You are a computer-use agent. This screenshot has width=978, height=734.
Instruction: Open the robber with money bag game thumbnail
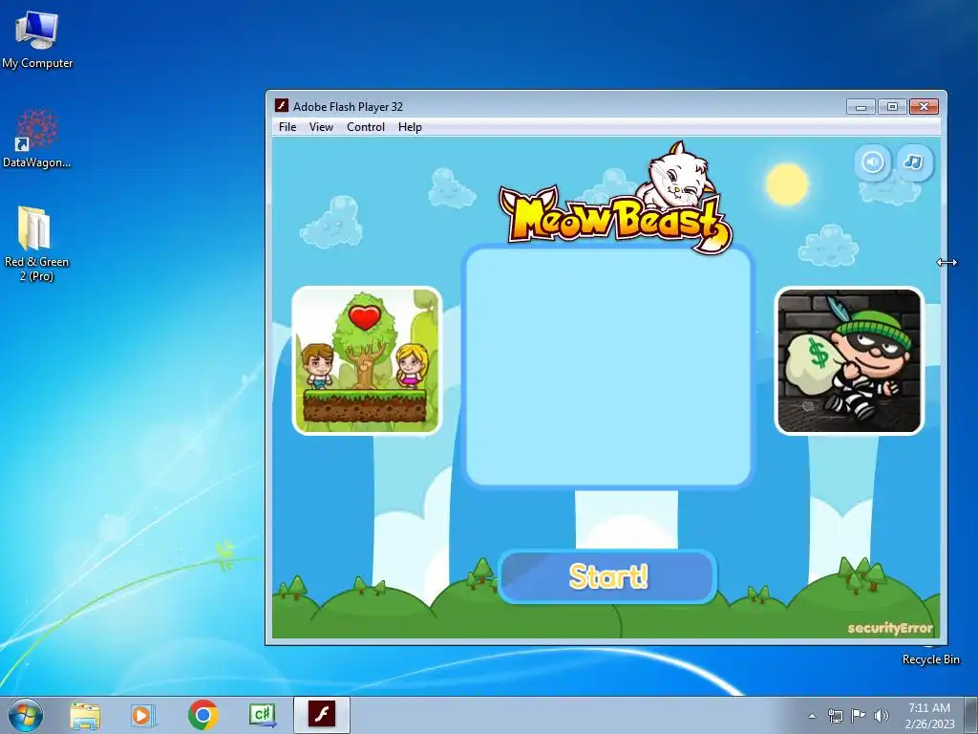click(849, 360)
